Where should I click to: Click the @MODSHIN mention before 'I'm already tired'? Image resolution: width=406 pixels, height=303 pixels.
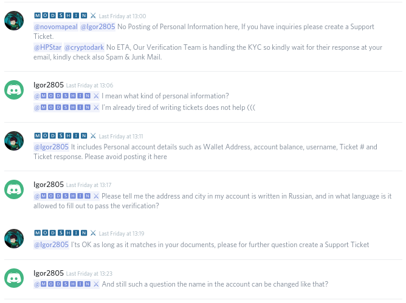[x=66, y=107]
